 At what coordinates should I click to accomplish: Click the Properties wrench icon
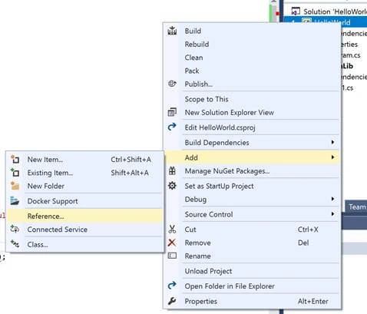(x=172, y=301)
